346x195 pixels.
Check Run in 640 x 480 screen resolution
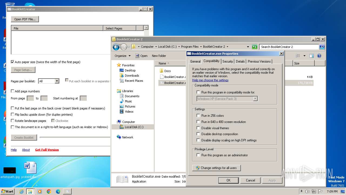(198, 122)
